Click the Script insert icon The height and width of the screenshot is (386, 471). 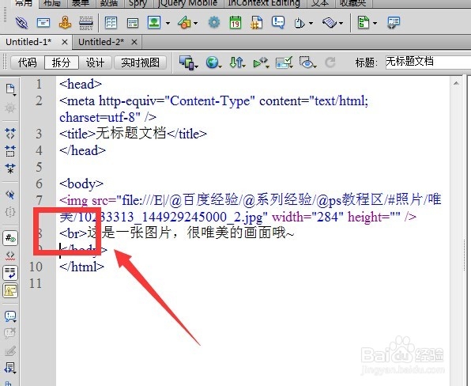coord(330,23)
